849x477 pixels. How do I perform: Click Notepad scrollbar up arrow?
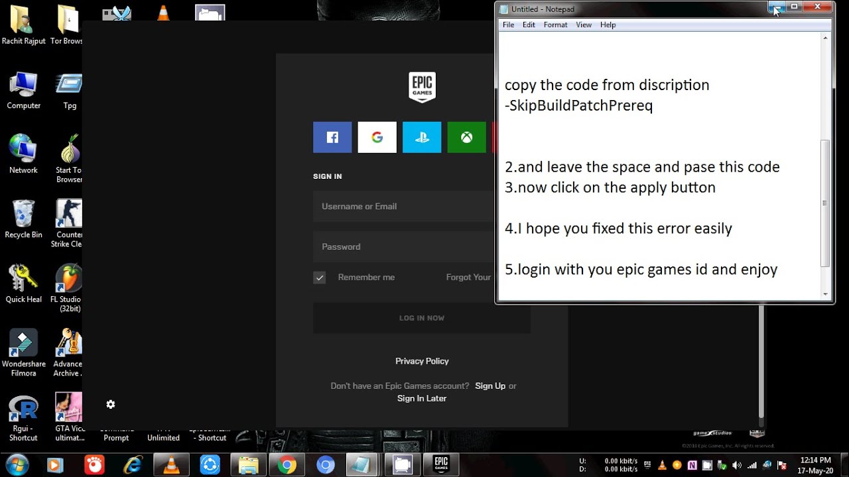tap(825, 38)
